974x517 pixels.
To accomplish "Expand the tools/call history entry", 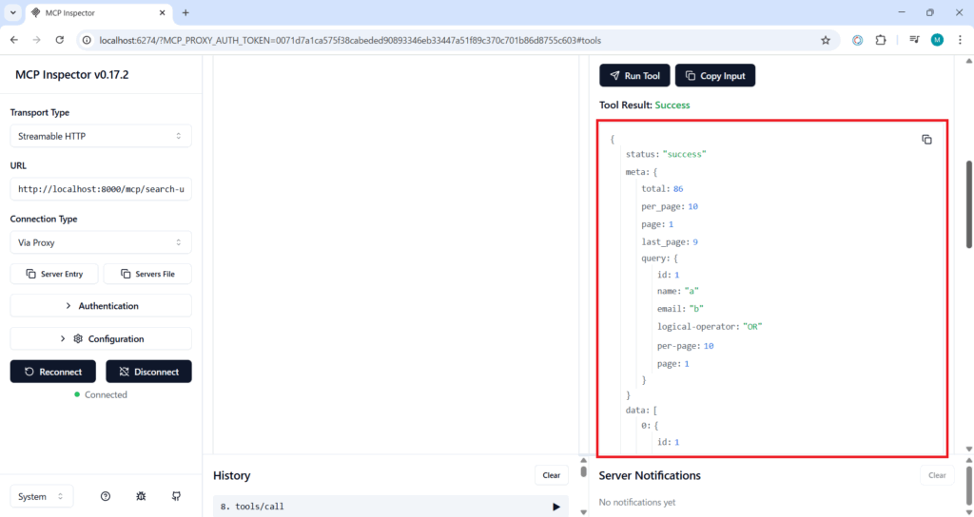I will point(556,507).
